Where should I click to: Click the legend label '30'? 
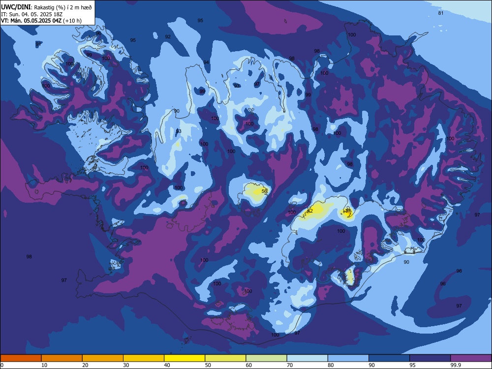pos(126,365)
